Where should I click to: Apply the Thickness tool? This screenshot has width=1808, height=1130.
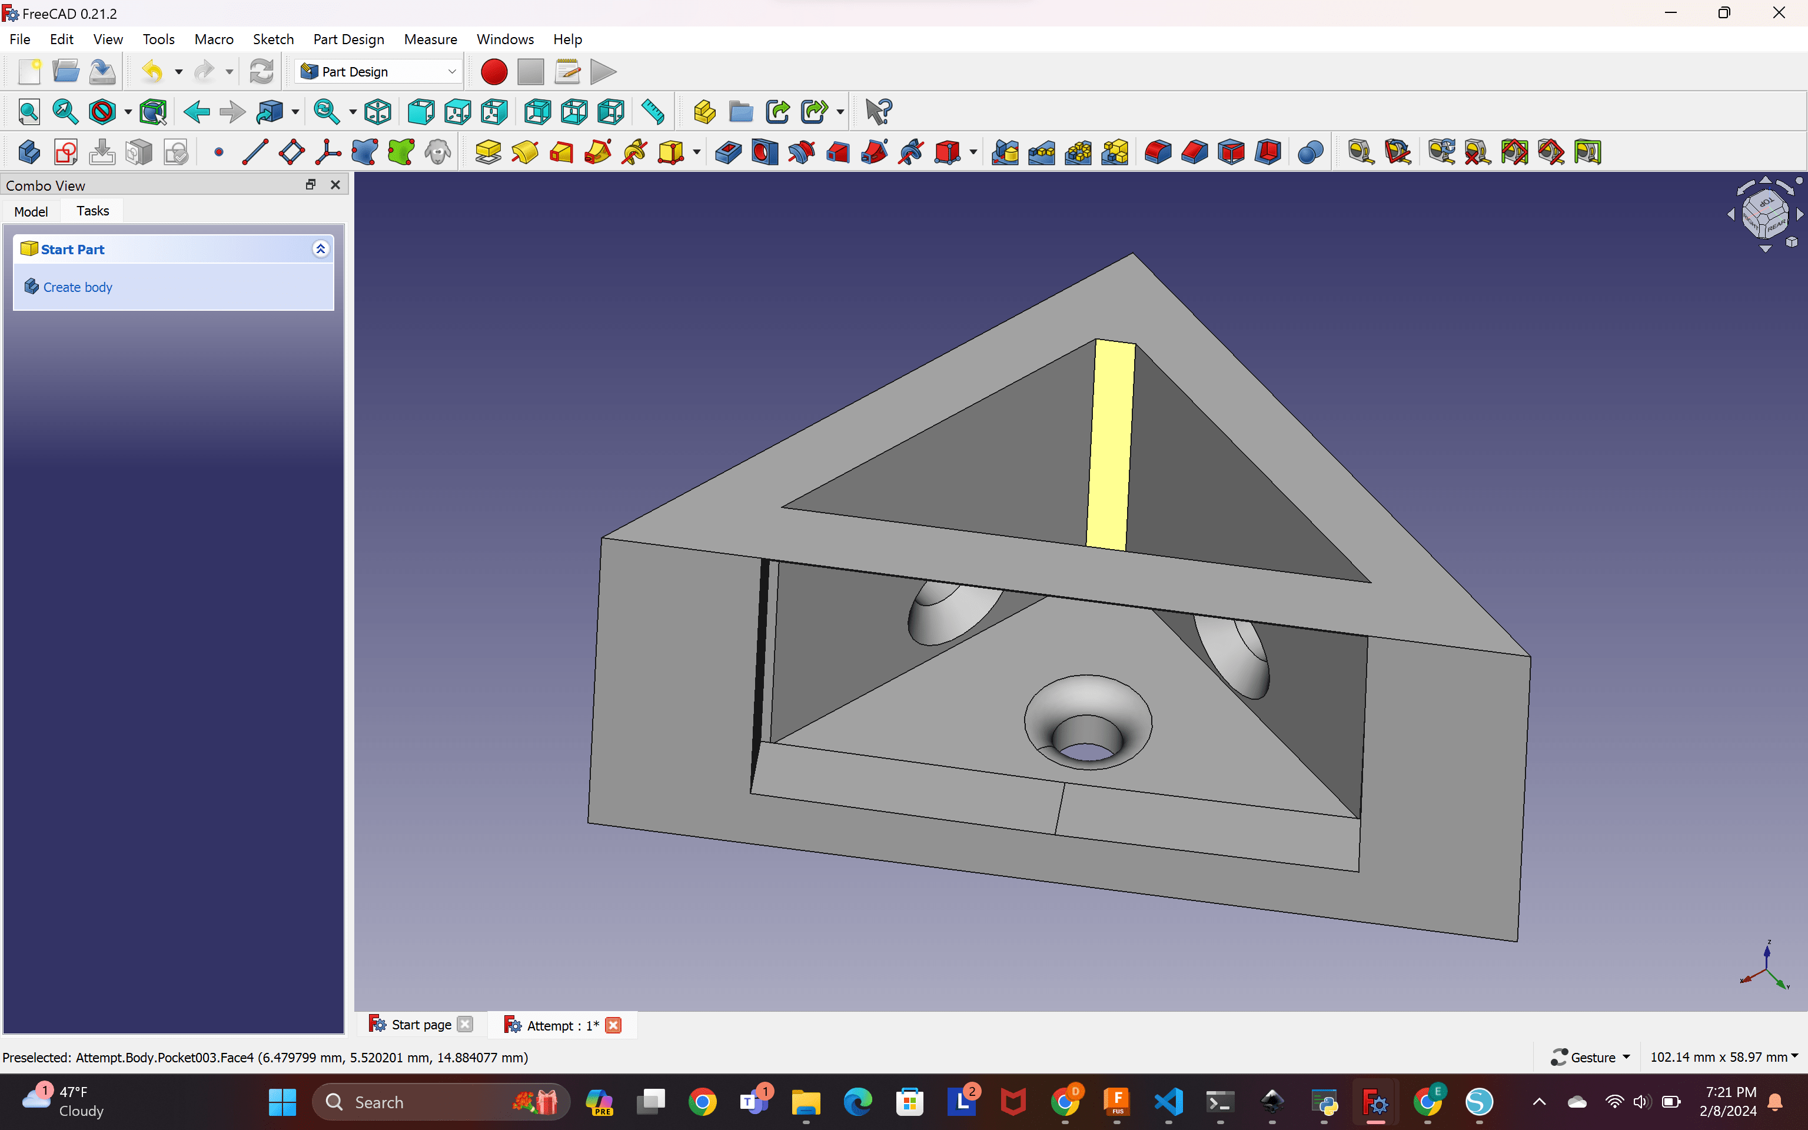[1268, 152]
